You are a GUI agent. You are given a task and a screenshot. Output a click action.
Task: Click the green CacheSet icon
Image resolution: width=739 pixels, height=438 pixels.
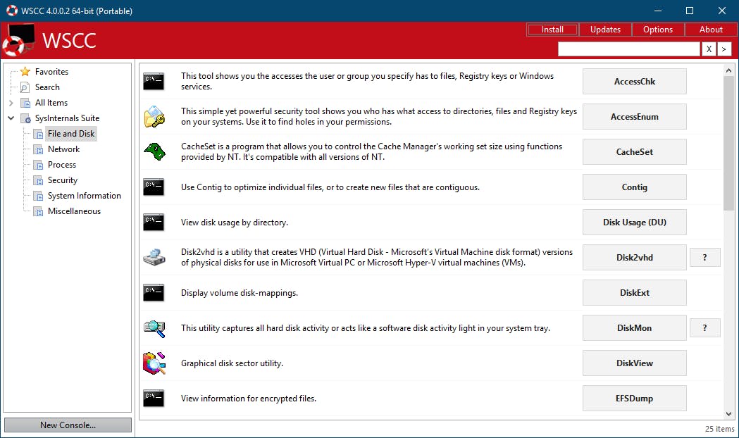(x=154, y=151)
